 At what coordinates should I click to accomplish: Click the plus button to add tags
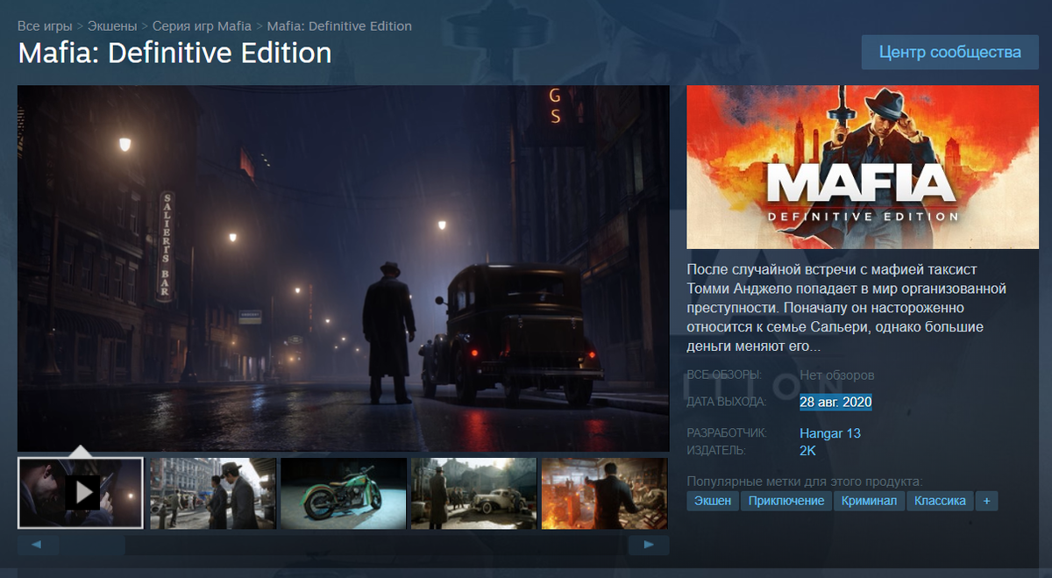click(986, 501)
